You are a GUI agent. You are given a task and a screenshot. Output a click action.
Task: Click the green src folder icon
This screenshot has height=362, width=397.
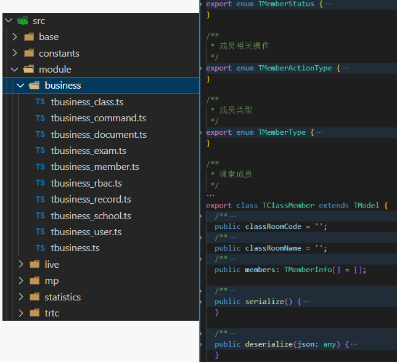(23, 21)
